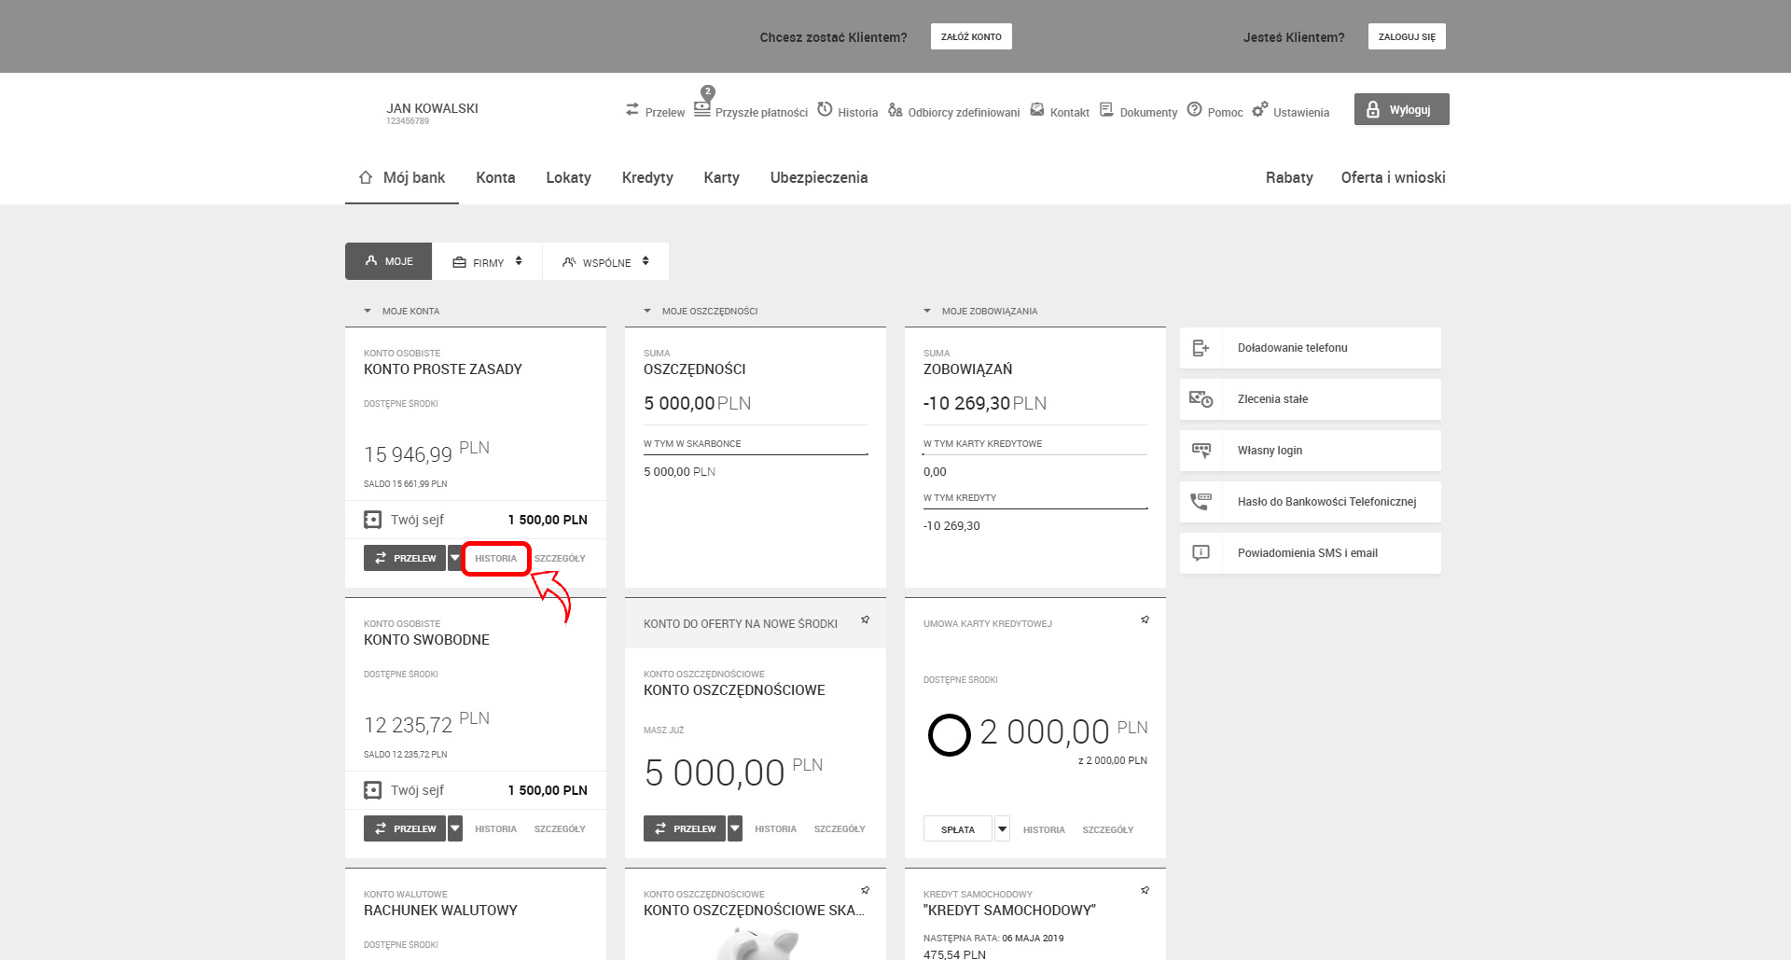Click the Ustawienia gears icon

(x=1259, y=110)
